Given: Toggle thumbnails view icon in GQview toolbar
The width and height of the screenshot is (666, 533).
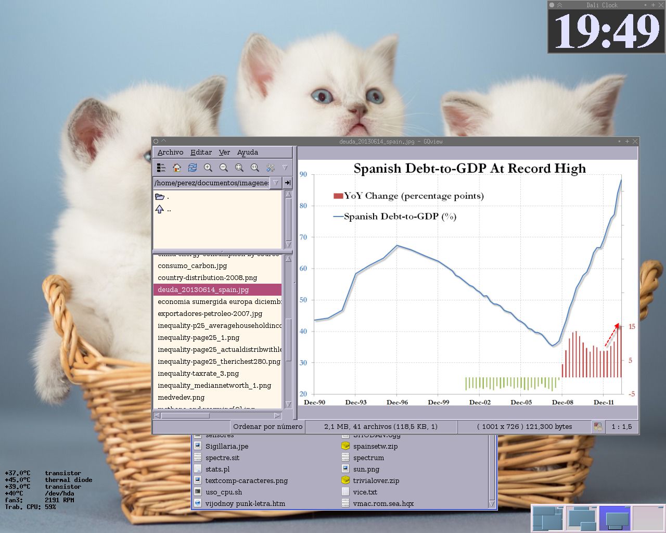Looking at the screenshot, I should (x=161, y=168).
